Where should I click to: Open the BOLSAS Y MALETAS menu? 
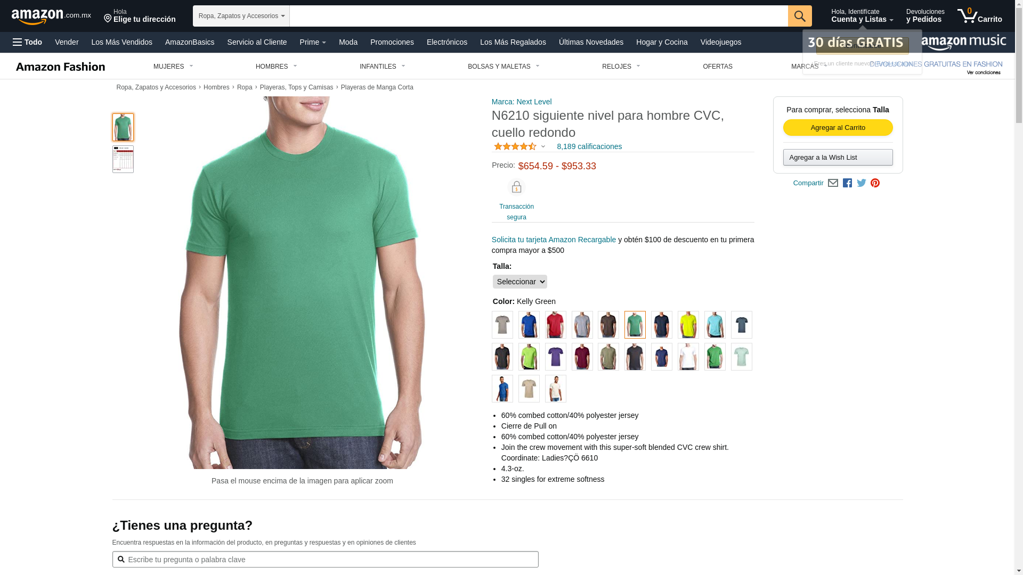[x=504, y=67]
